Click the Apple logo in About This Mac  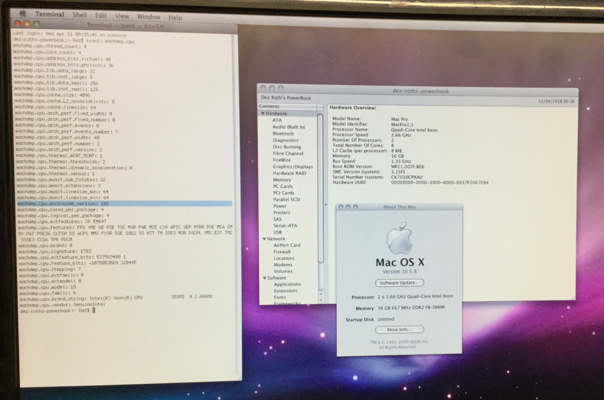tap(400, 239)
